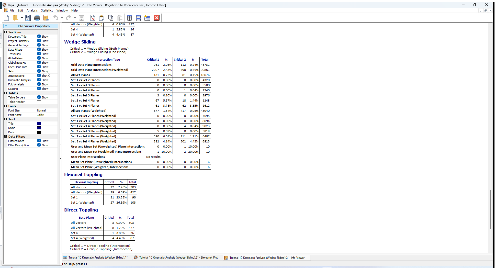This screenshot has height=268, width=495.
Task: Disable Show for the Intersections section
Action: [x=39, y=75]
